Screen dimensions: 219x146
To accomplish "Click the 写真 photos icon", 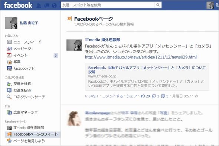I will pos(9,62).
